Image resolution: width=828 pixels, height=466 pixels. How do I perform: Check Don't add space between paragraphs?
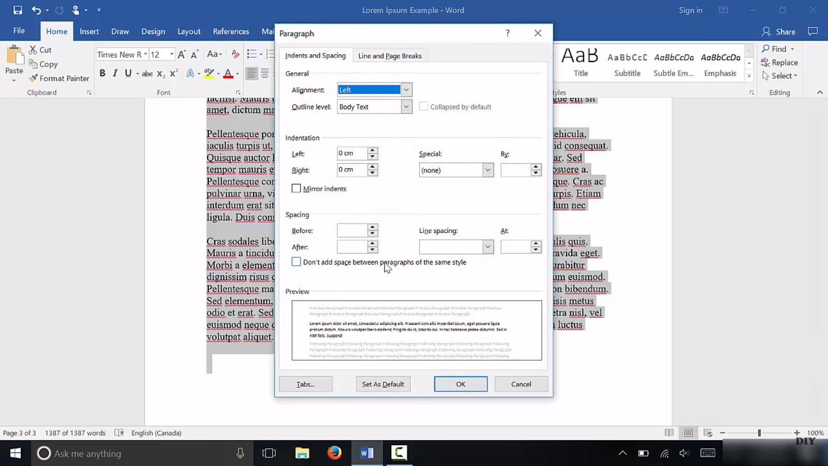click(296, 262)
